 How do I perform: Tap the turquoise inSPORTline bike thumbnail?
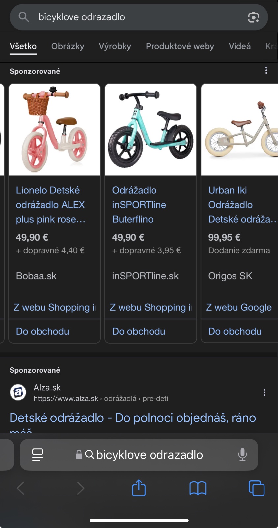point(151,130)
